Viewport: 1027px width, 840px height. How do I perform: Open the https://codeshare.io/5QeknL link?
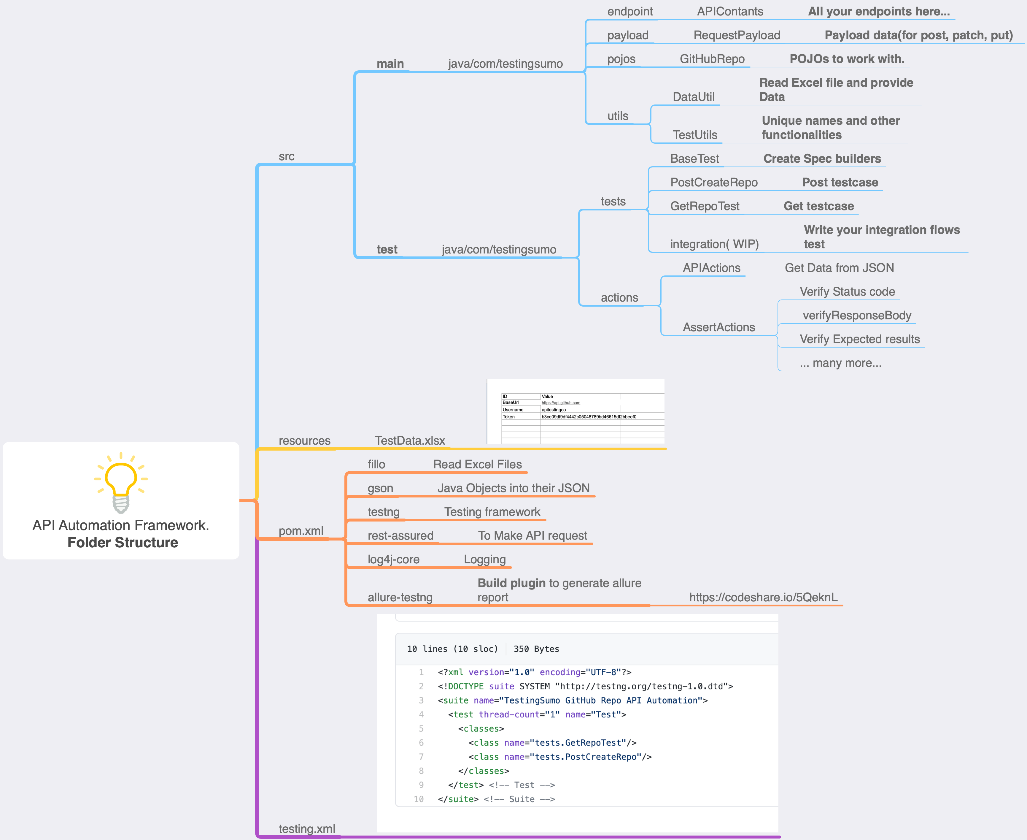tap(764, 597)
